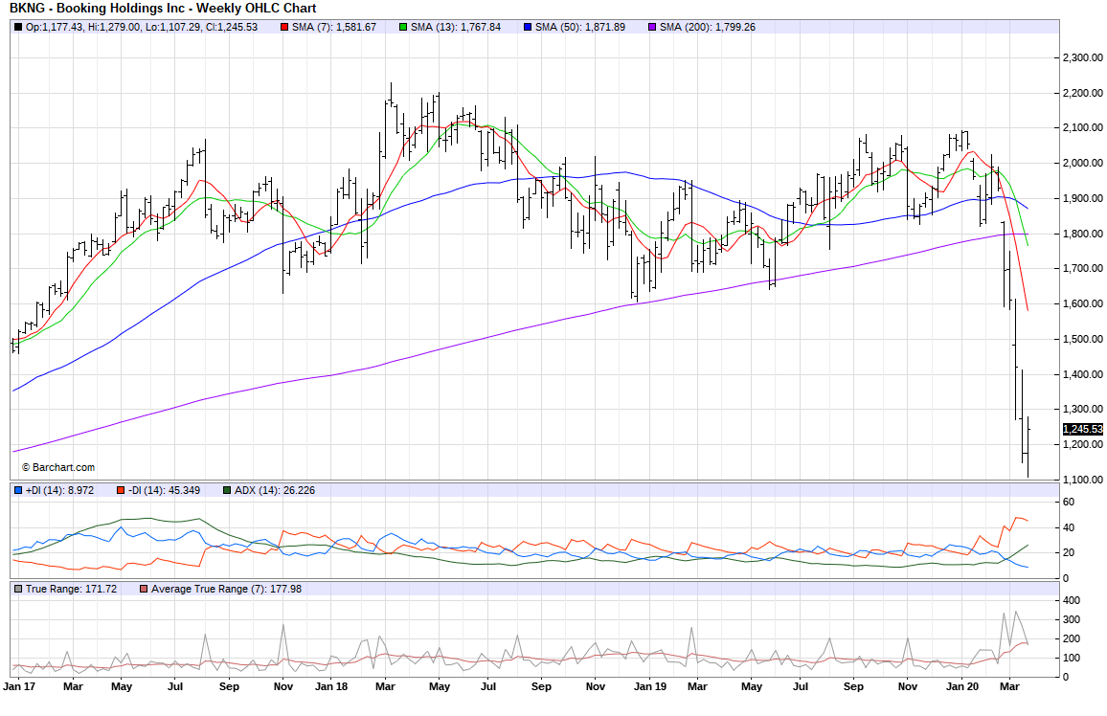Click the green SMA (13) legend swatch
Screen dimensions: 1107x716
point(404,27)
